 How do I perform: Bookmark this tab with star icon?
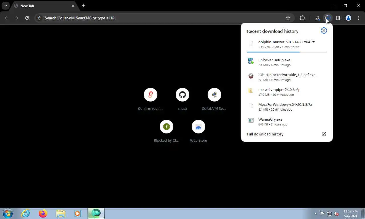point(288,18)
